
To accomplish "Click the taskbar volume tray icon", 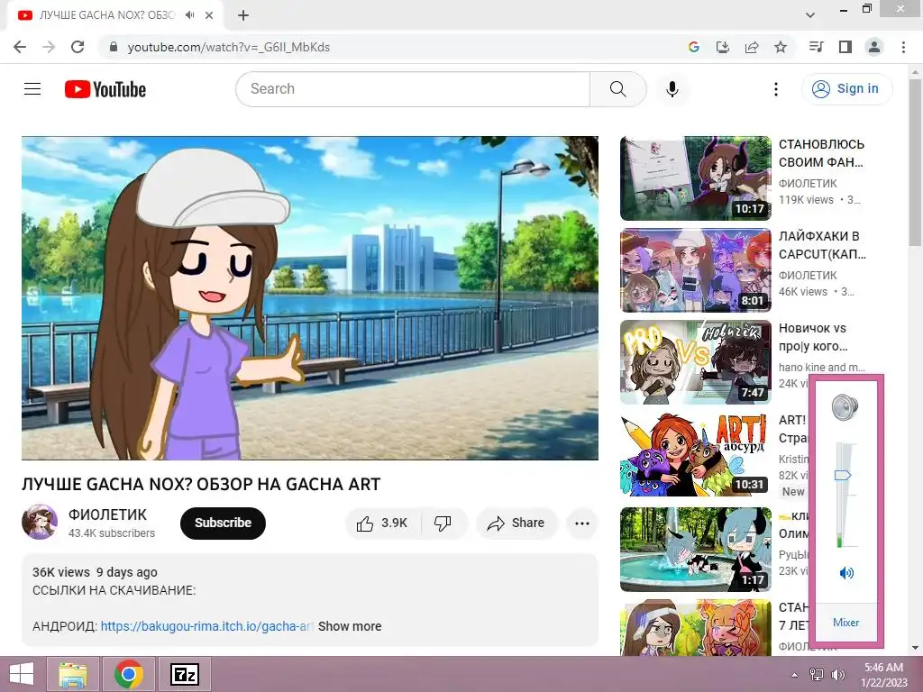I will [837, 675].
